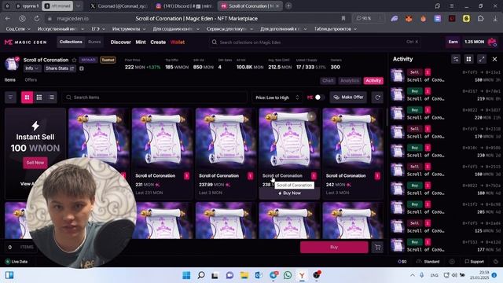Open the 219 MON Buy activity row
Image resolution: width=503 pixels, height=283 pixels.
446,95
